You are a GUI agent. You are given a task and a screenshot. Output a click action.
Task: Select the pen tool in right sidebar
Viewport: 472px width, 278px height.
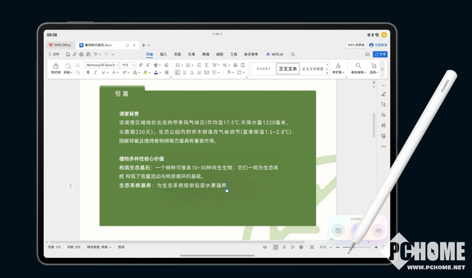click(x=383, y=94)
